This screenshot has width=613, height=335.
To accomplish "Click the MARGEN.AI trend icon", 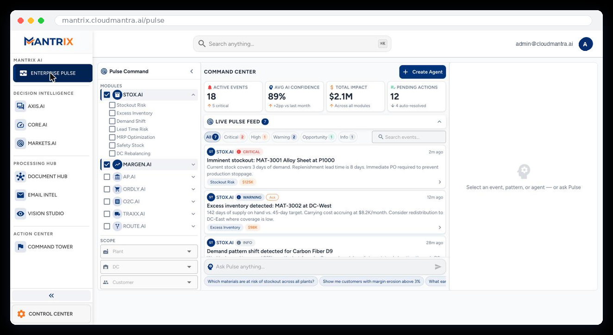I will 118,165.
